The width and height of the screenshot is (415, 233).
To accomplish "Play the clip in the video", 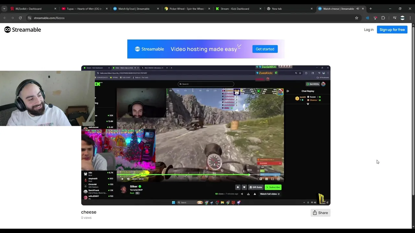I will [x=122, y=179].
